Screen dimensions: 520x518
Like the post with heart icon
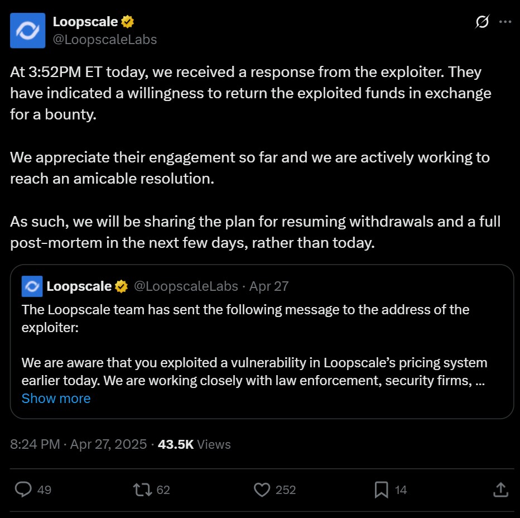(x=262, y=490)
